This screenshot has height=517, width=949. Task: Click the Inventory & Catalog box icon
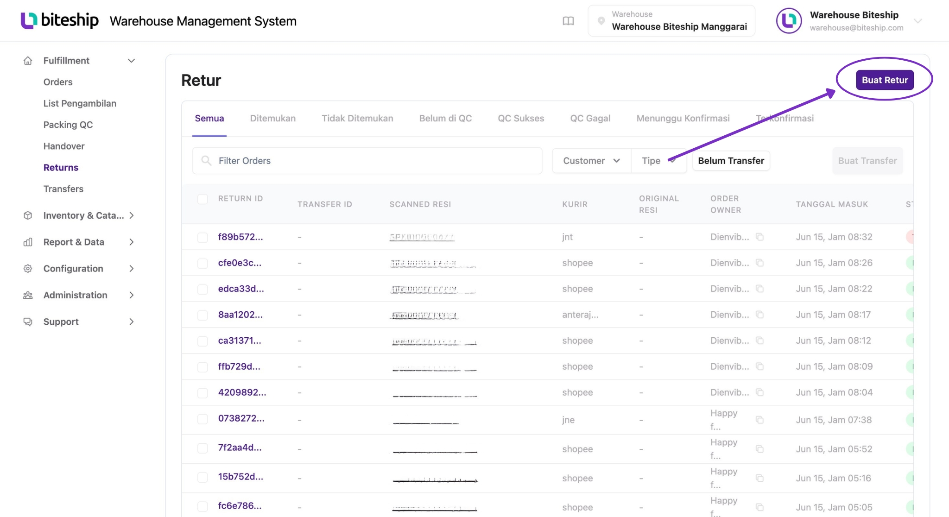28,215
